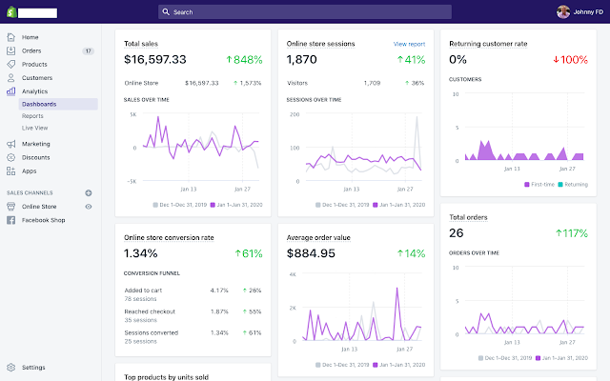
Task: Click Total sales Jan 1–Jan 31 legend swatch
Action: (x=213, y=205)
